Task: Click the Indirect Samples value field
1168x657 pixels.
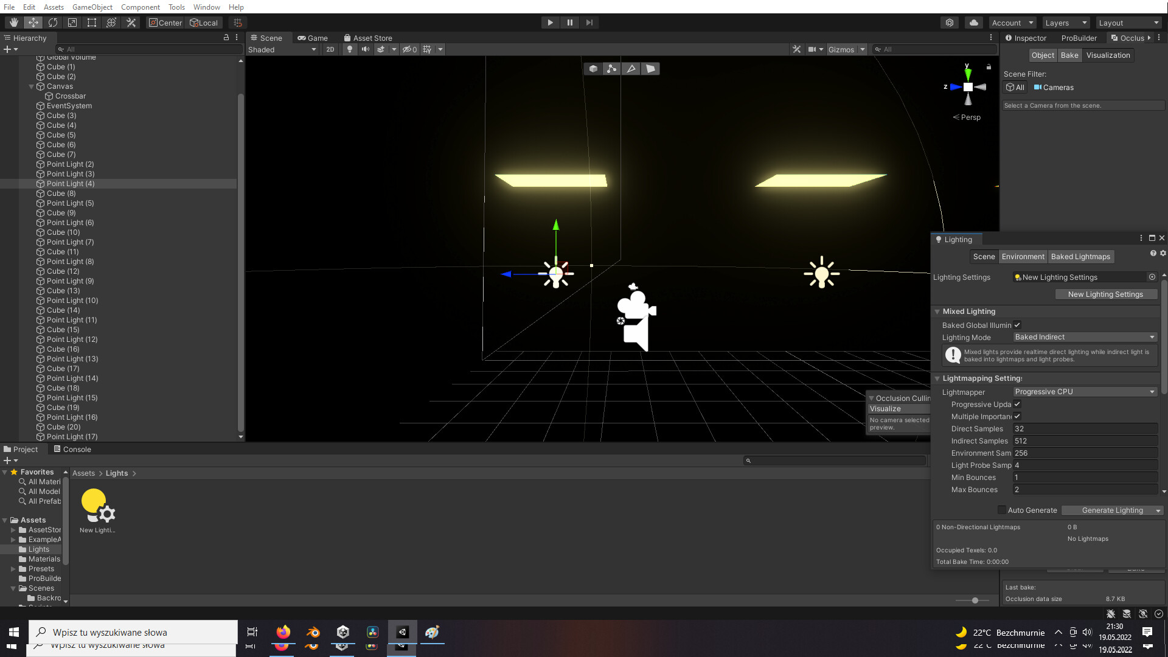Action: coord(1085,440)
